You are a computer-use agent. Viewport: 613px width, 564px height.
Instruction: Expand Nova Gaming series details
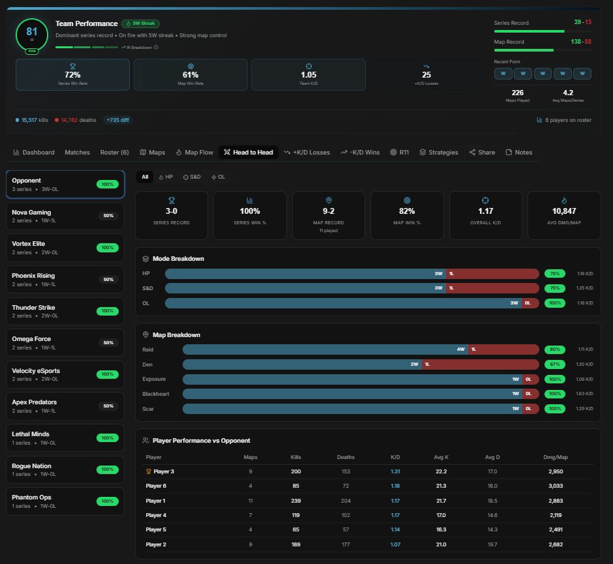pos(65,215)
